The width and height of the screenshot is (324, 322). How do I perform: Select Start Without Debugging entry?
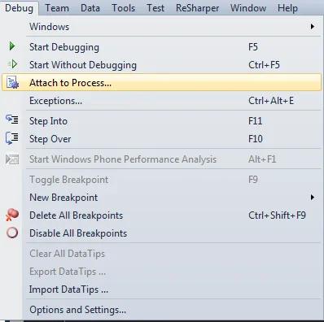(161, 65)
